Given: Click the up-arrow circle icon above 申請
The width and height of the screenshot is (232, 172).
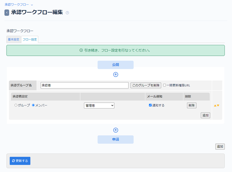Looking at the screenshot, I should coord(116,130).
